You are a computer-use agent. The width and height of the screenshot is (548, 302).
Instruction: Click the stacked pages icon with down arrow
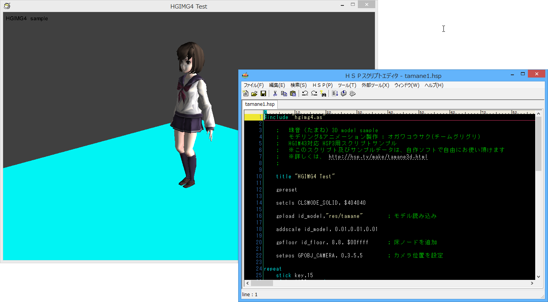pyautogui.click(x=344, y=93)
